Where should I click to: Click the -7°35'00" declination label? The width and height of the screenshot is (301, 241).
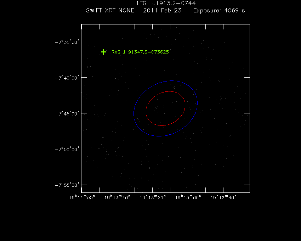point(67,42)
